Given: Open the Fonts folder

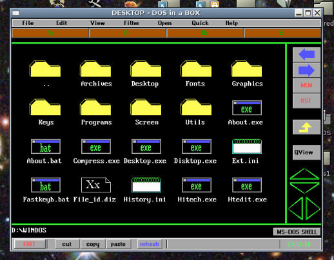Looking at the screenshot, I should 196,69.
